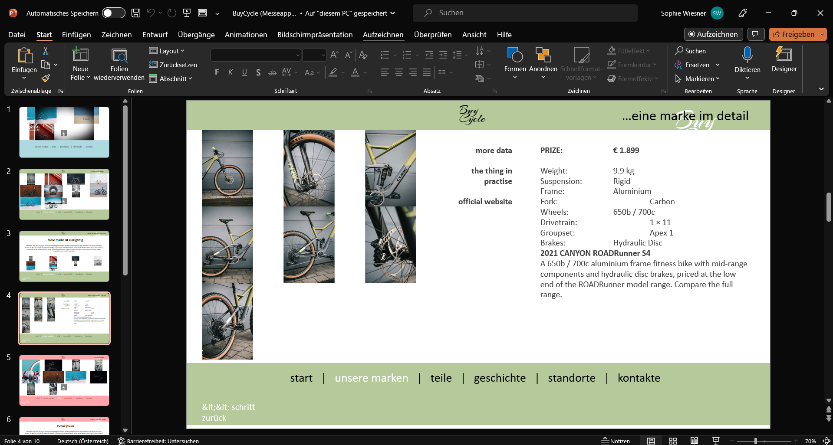Click the Format Painter brush icon

tap(46, 79)
